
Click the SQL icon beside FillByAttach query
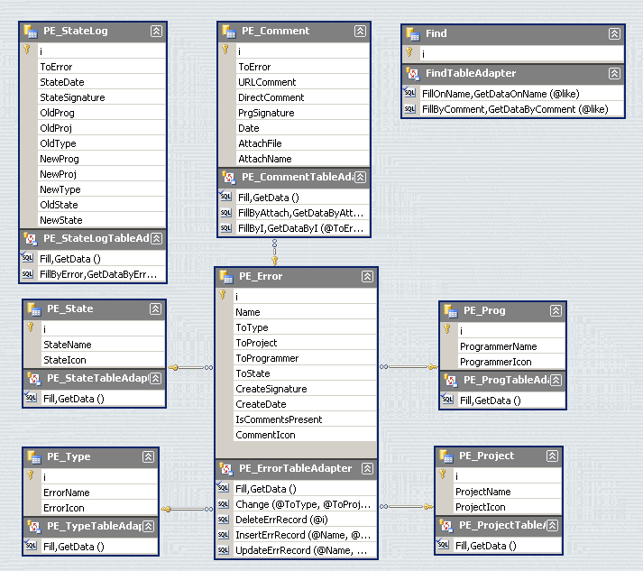(226, 213)
